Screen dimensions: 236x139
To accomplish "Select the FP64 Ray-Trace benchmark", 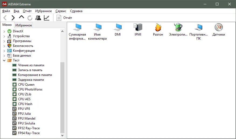I will coord(29,133).
